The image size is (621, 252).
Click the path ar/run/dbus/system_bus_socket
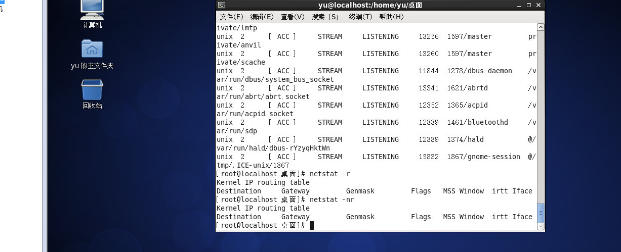[275, 79]
